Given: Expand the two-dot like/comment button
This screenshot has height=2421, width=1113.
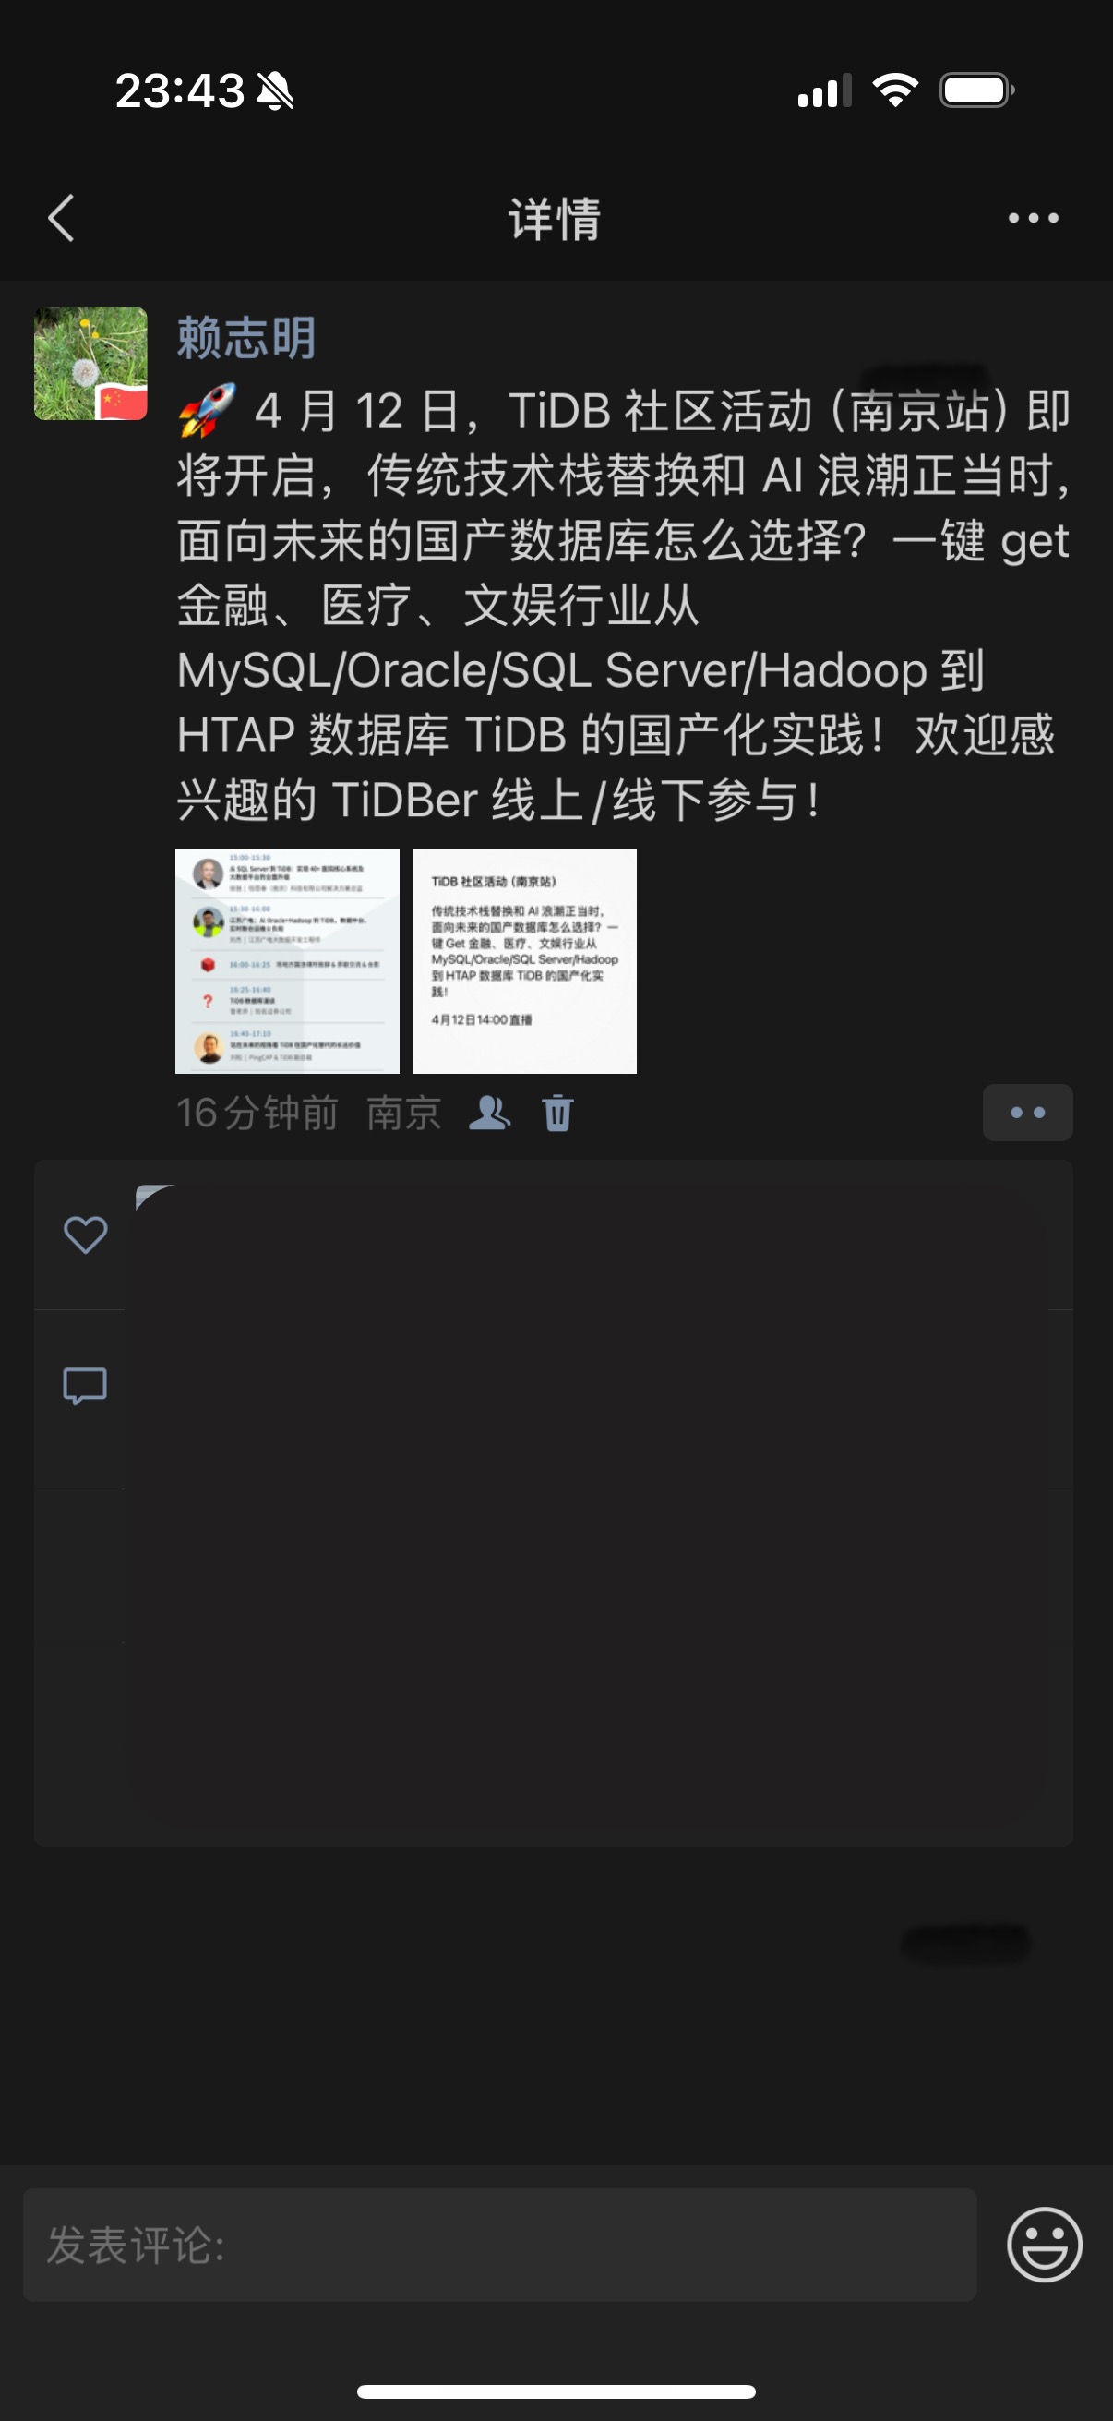Looking at the screenshot, I should point(1027,1113).
